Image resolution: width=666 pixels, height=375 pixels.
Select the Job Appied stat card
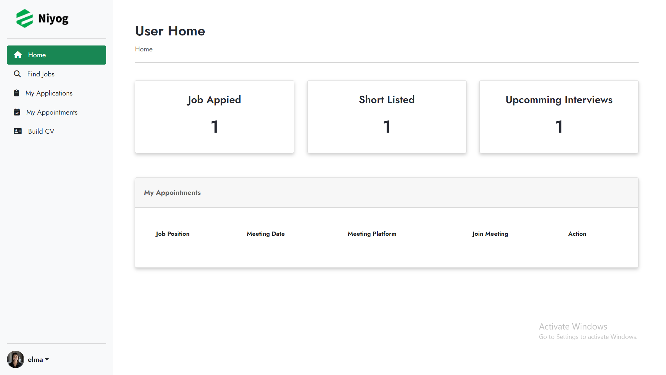[x=214, y=117]
